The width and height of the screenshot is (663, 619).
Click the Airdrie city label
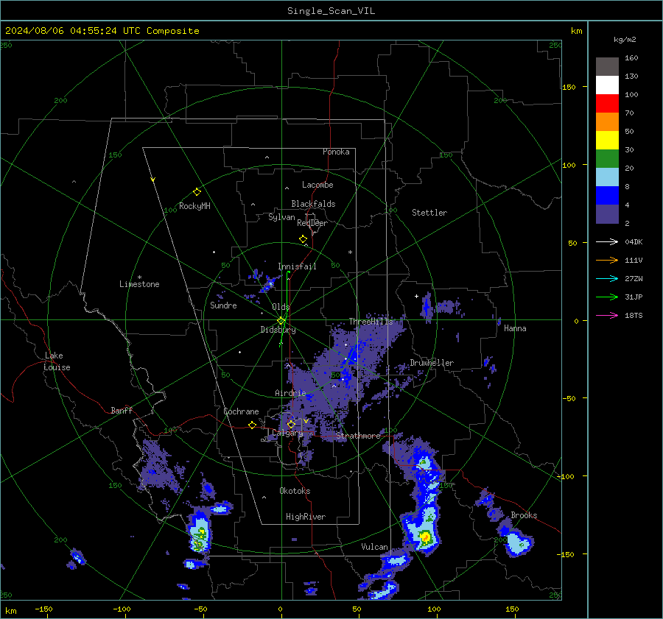pos(290,393)
